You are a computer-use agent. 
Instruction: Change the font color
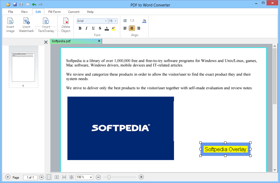tap(107, 28)
